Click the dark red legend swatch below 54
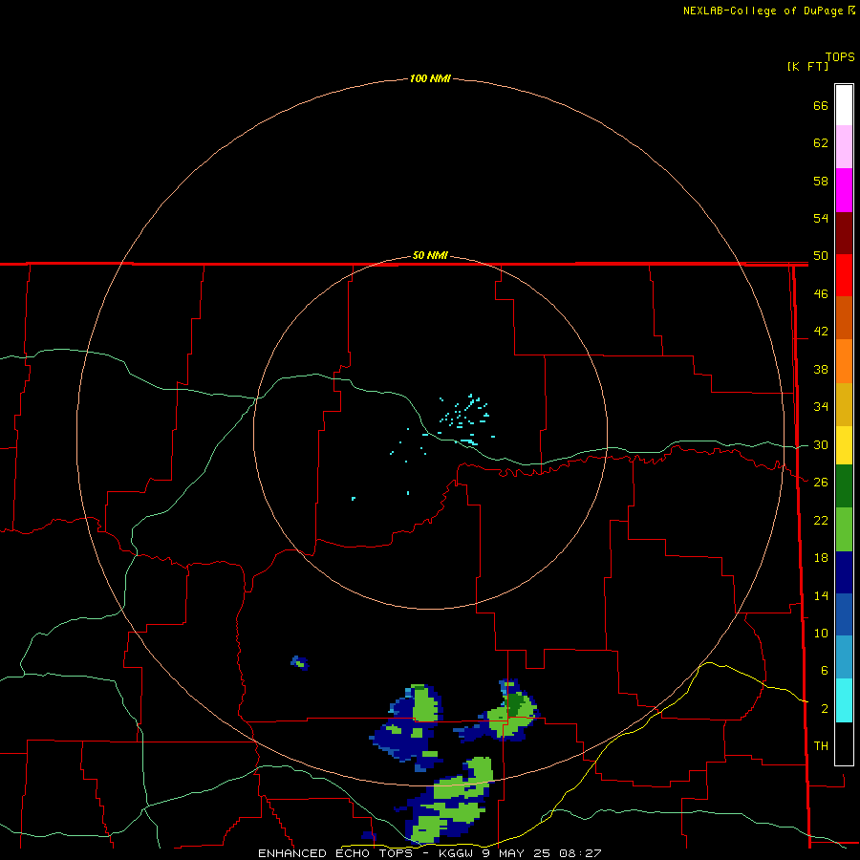Screen dimensions: 860x860 point(844,233)
